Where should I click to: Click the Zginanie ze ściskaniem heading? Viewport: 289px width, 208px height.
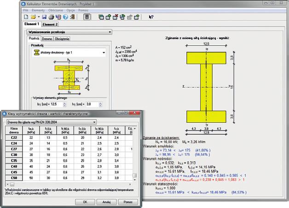161,138
